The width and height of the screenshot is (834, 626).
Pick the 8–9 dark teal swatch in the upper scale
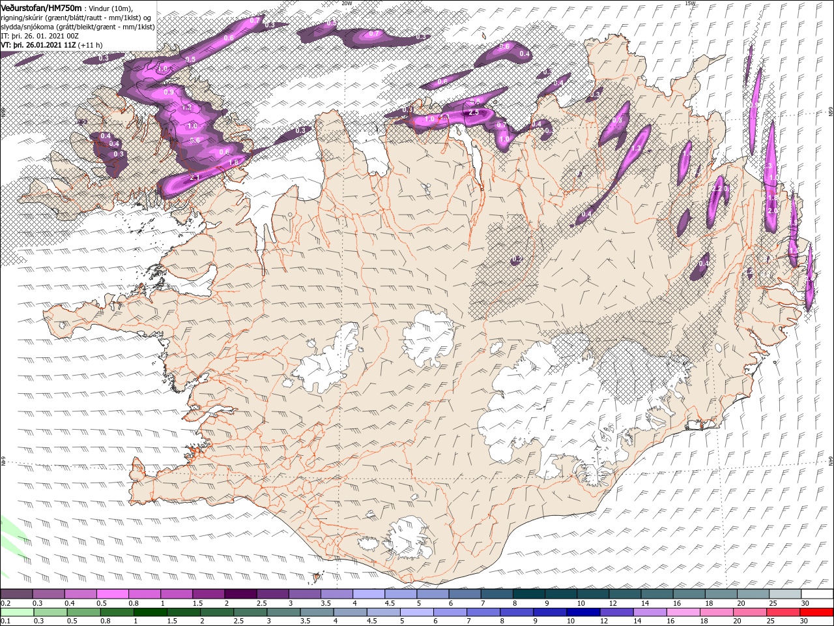coord(528,594)
